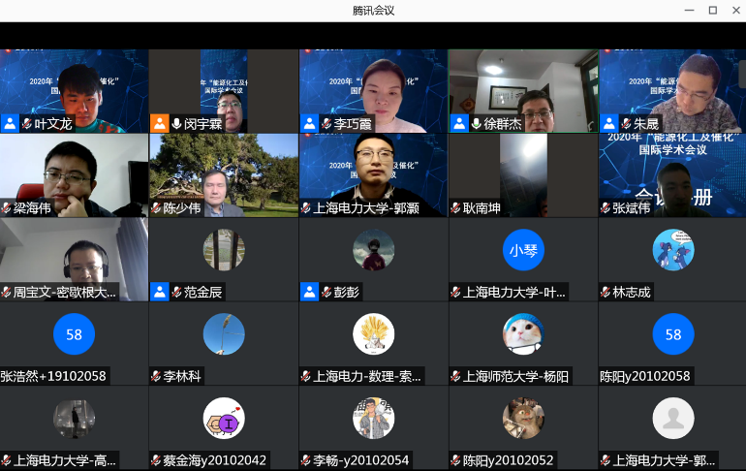The width and height of the screenshot is (746, 471).
Task: Click the blue user icon beside 范金辰
Action: tap(159, 292)
